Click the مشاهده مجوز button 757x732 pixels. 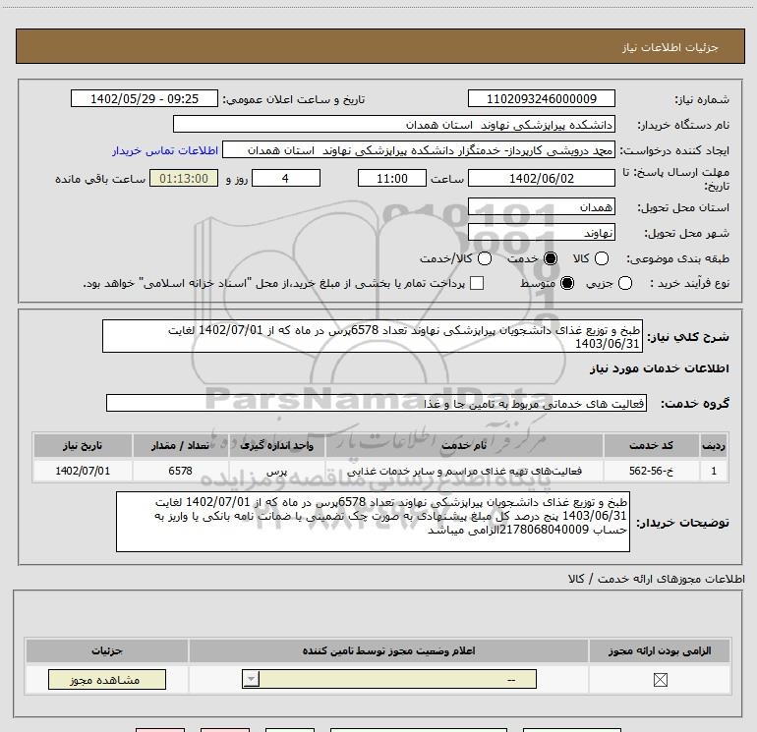pos(107,679)
